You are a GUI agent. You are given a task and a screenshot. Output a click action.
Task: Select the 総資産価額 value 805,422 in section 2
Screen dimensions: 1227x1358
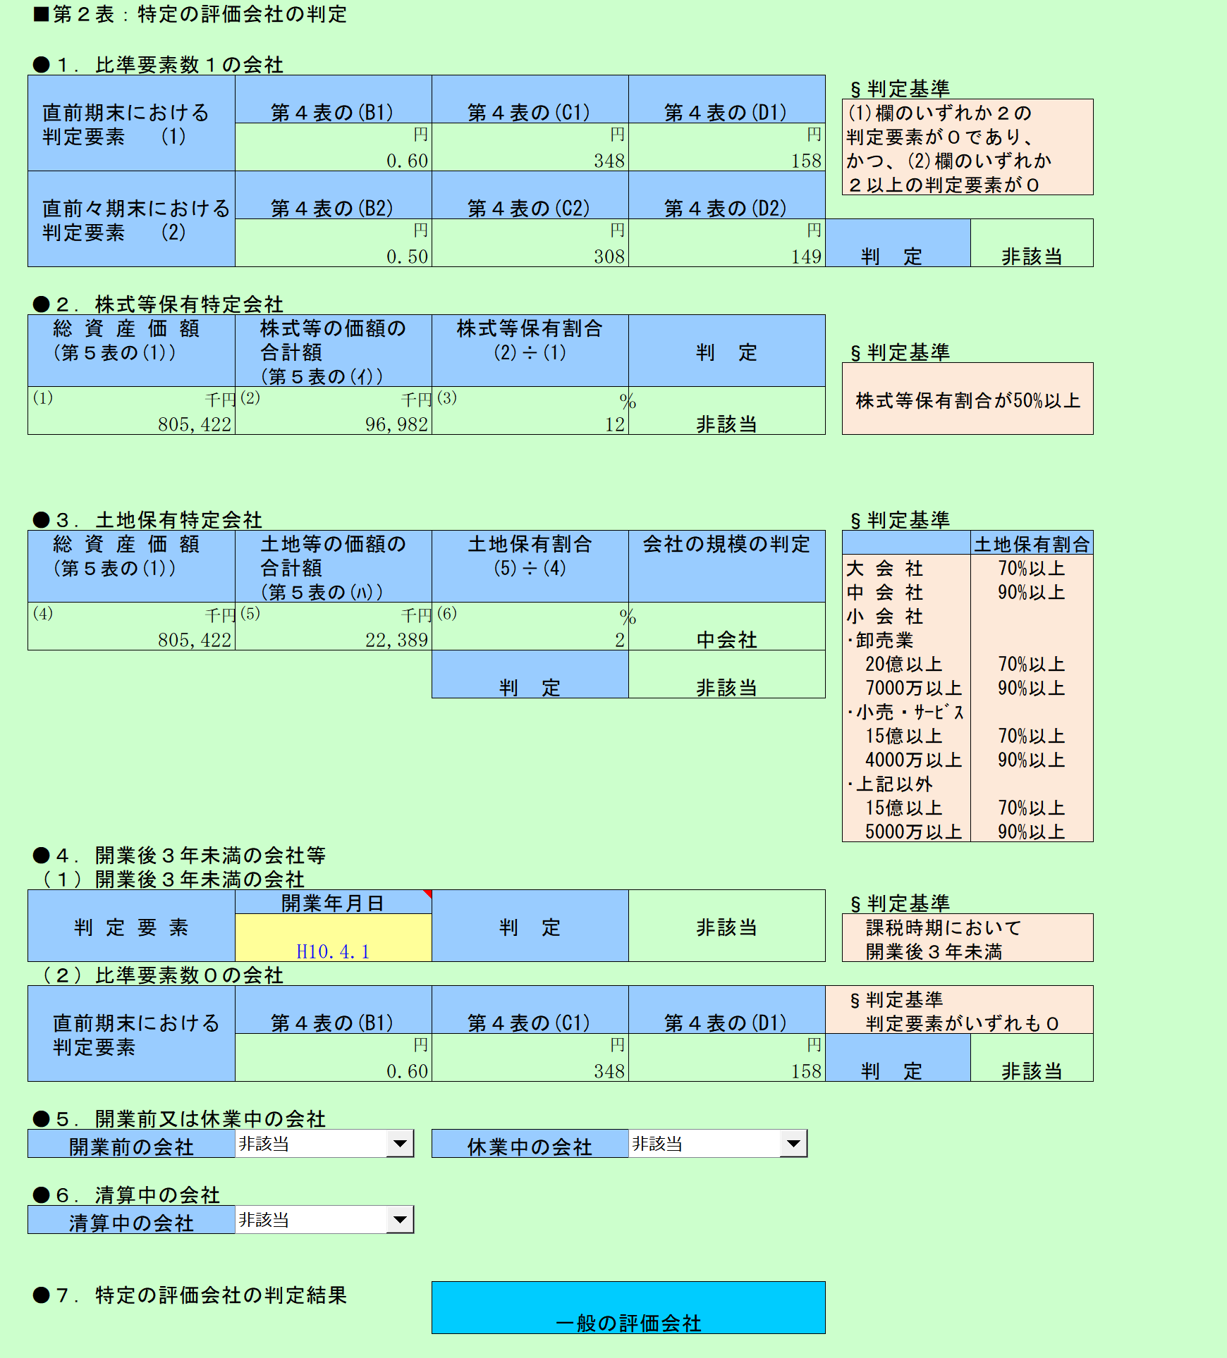point(131,411)
